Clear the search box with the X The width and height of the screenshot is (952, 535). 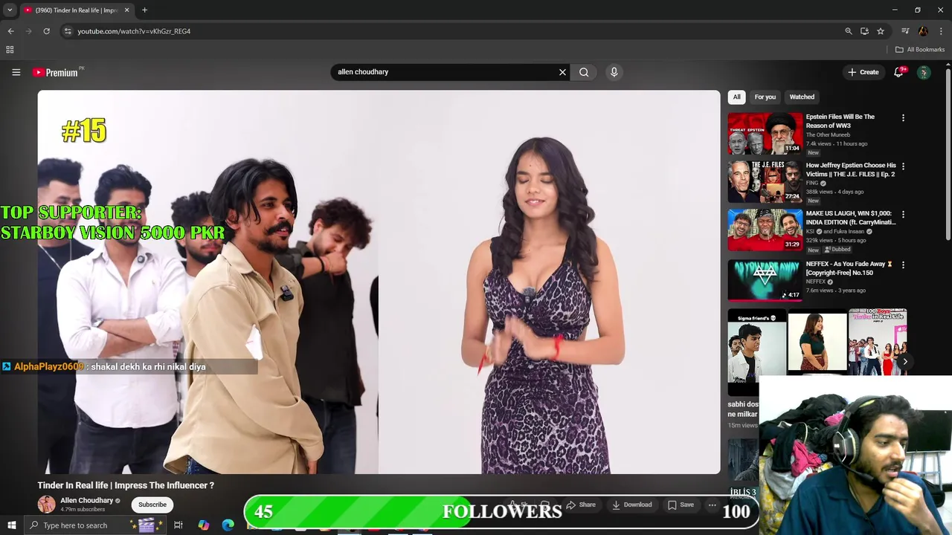tap(562, 72)
